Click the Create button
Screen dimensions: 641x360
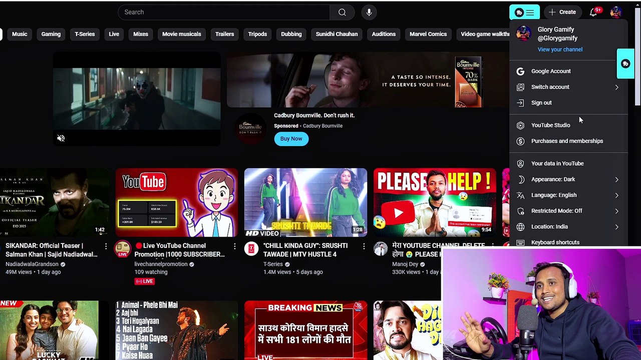click(562, 12)
